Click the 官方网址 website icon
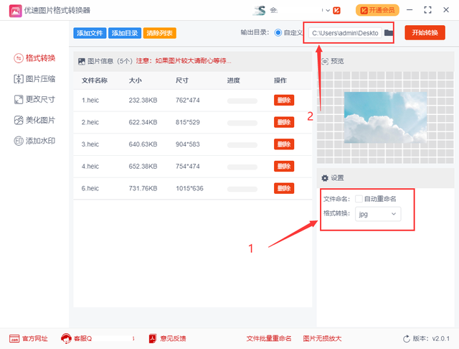The width and height of the screenshot is (459, 349). point(14,338)
